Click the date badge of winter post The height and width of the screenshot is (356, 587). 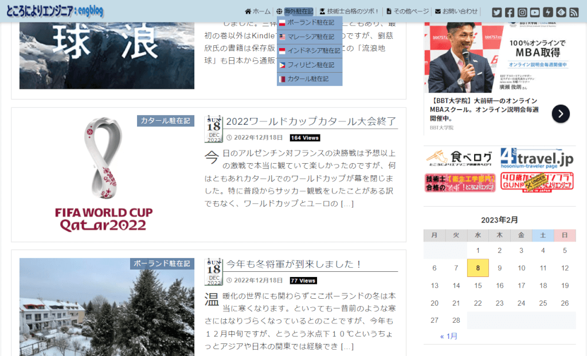[214, 272]
